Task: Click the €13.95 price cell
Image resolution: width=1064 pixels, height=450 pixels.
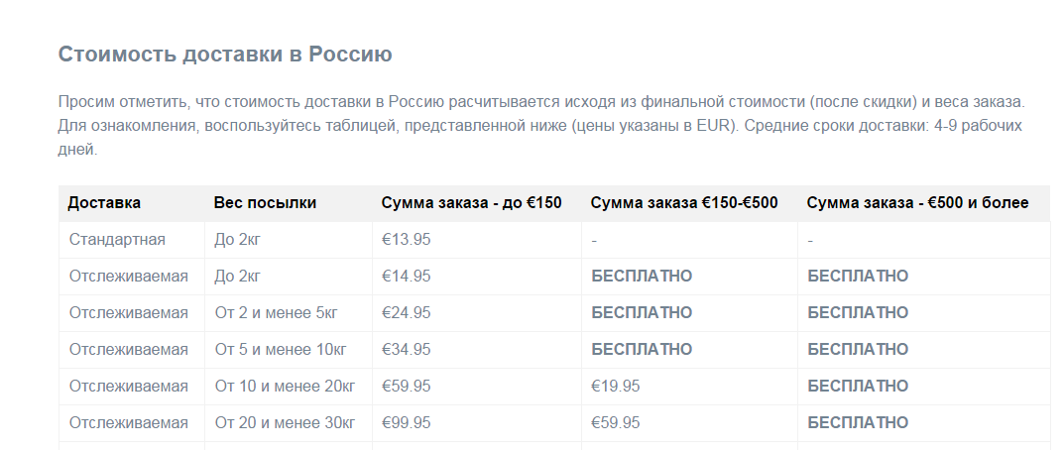Action: tap(406, 240)
